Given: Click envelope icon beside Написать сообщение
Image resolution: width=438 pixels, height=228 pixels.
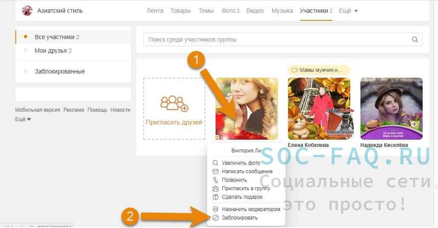Looking at the screenshot, I should (x=215, y=172).
